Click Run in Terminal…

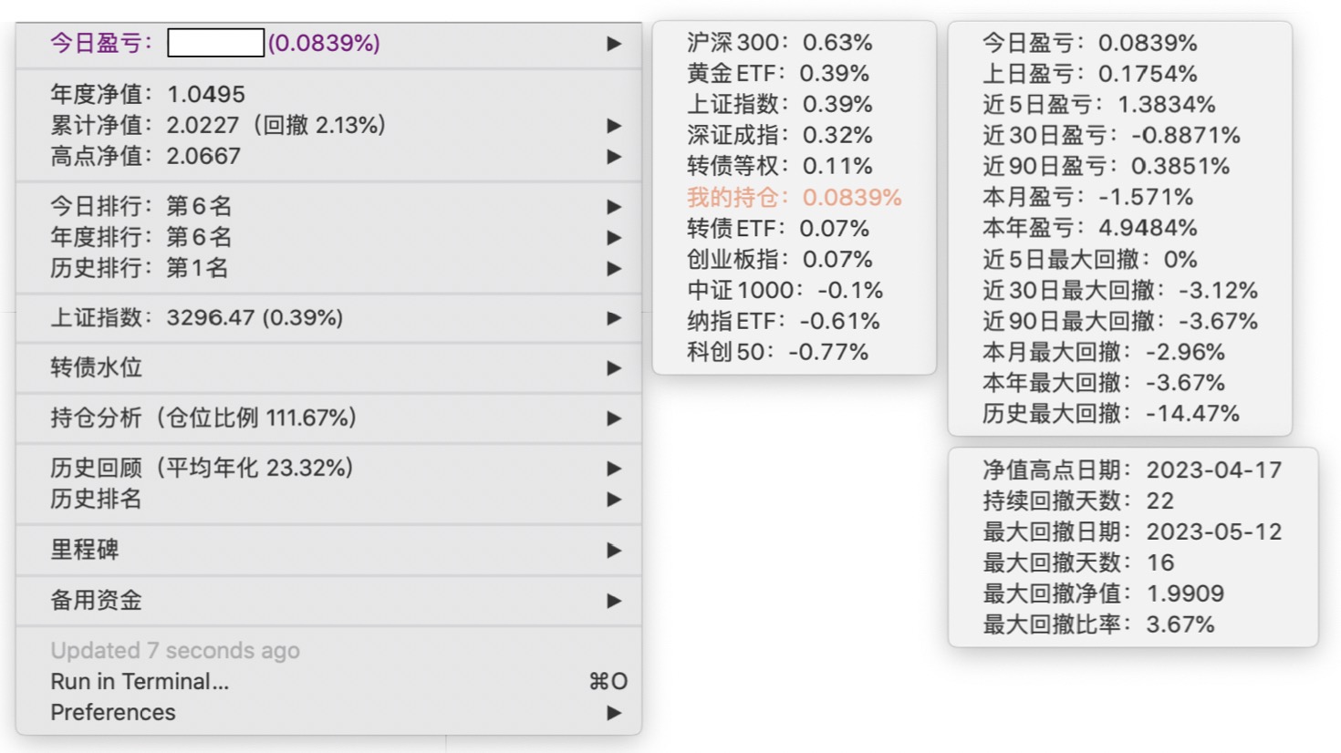(140, 682)
